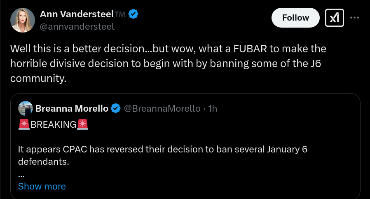Click the TM mark beside Vandersteel name
Viewport: 370px width, 199px height.
pos(120,15)
